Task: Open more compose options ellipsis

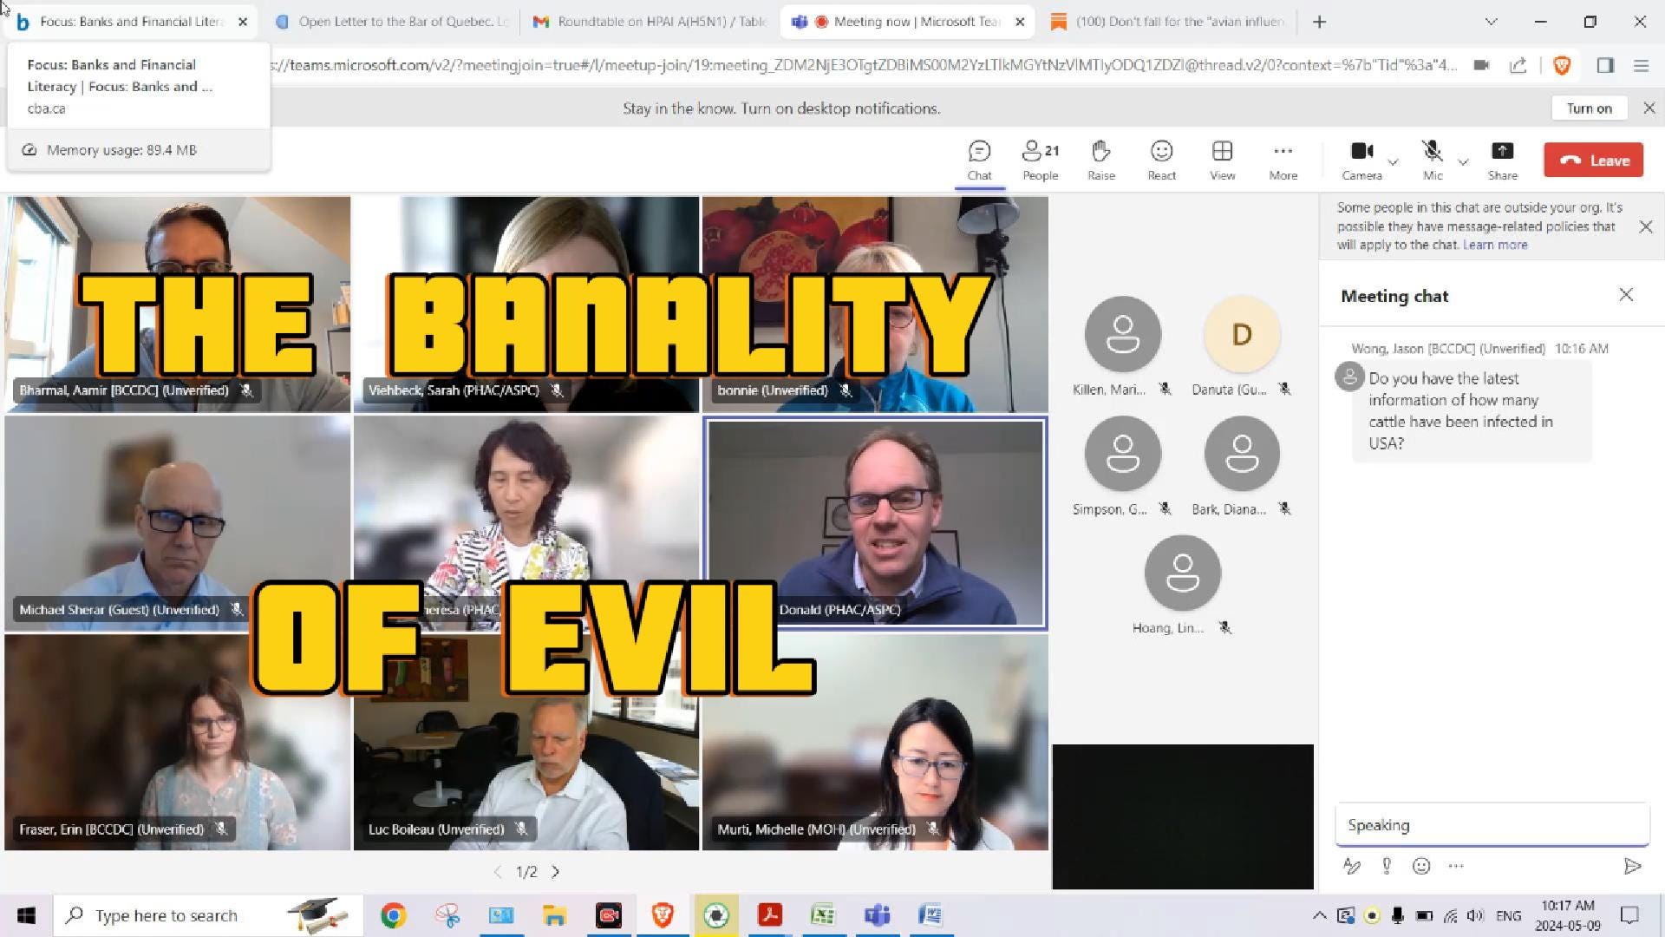Action: point(1455,866)
